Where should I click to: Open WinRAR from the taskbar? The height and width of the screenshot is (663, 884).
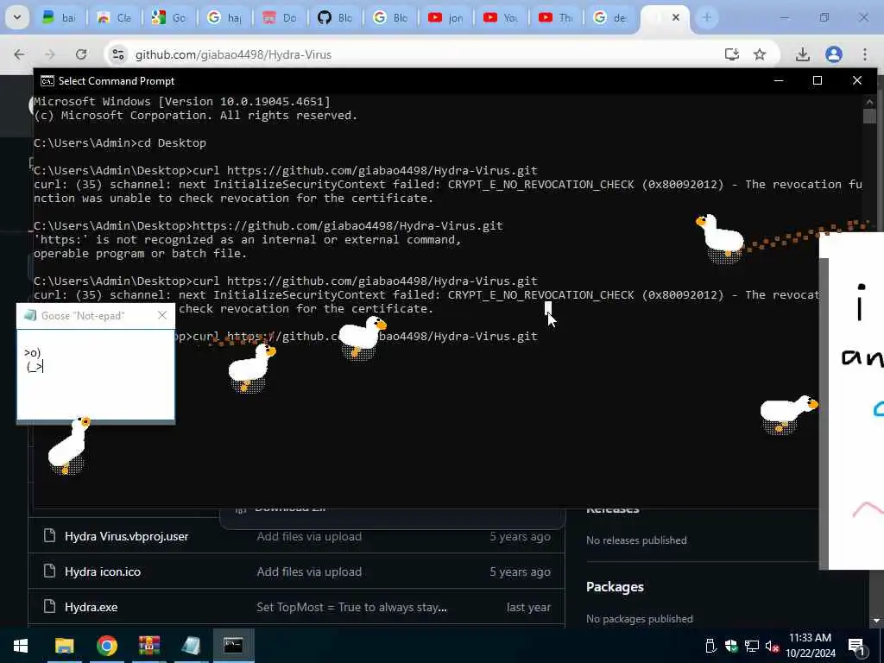click(x=148, y=646)
